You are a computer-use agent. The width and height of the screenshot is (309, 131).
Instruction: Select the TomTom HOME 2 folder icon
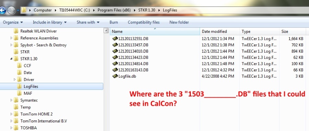16,114
